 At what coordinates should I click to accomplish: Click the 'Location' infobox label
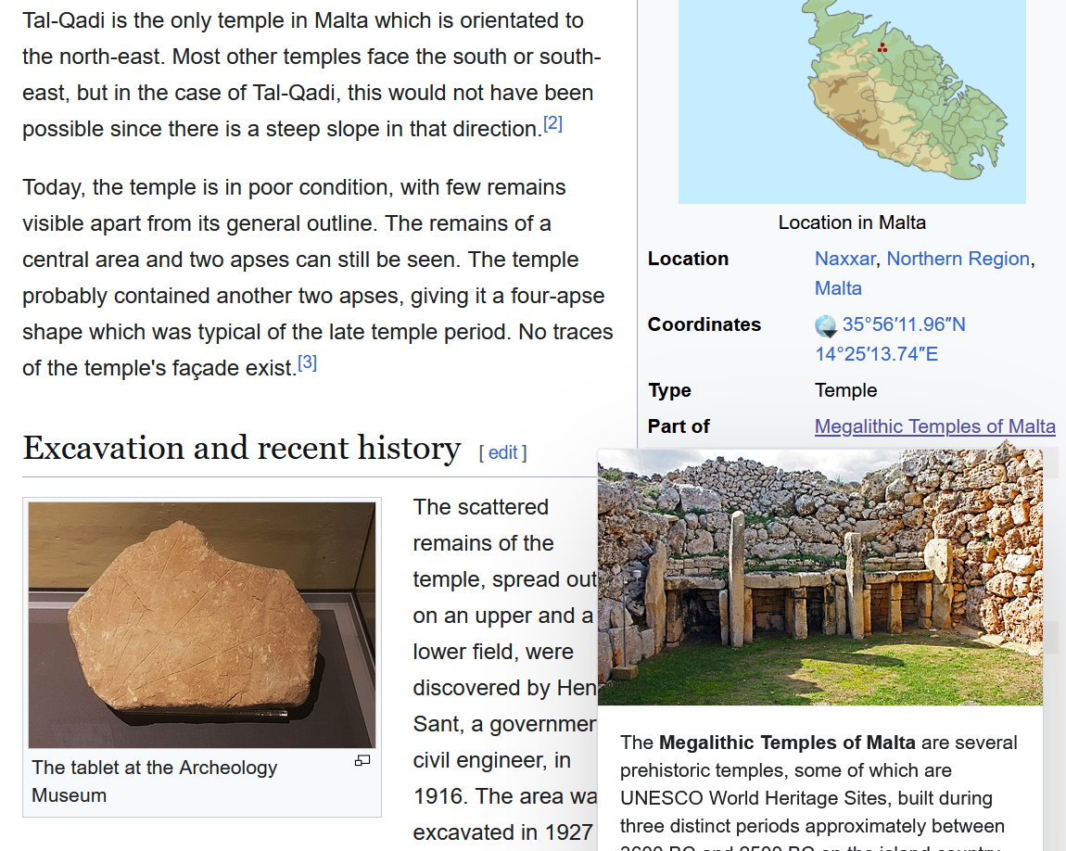coord(688,259)
